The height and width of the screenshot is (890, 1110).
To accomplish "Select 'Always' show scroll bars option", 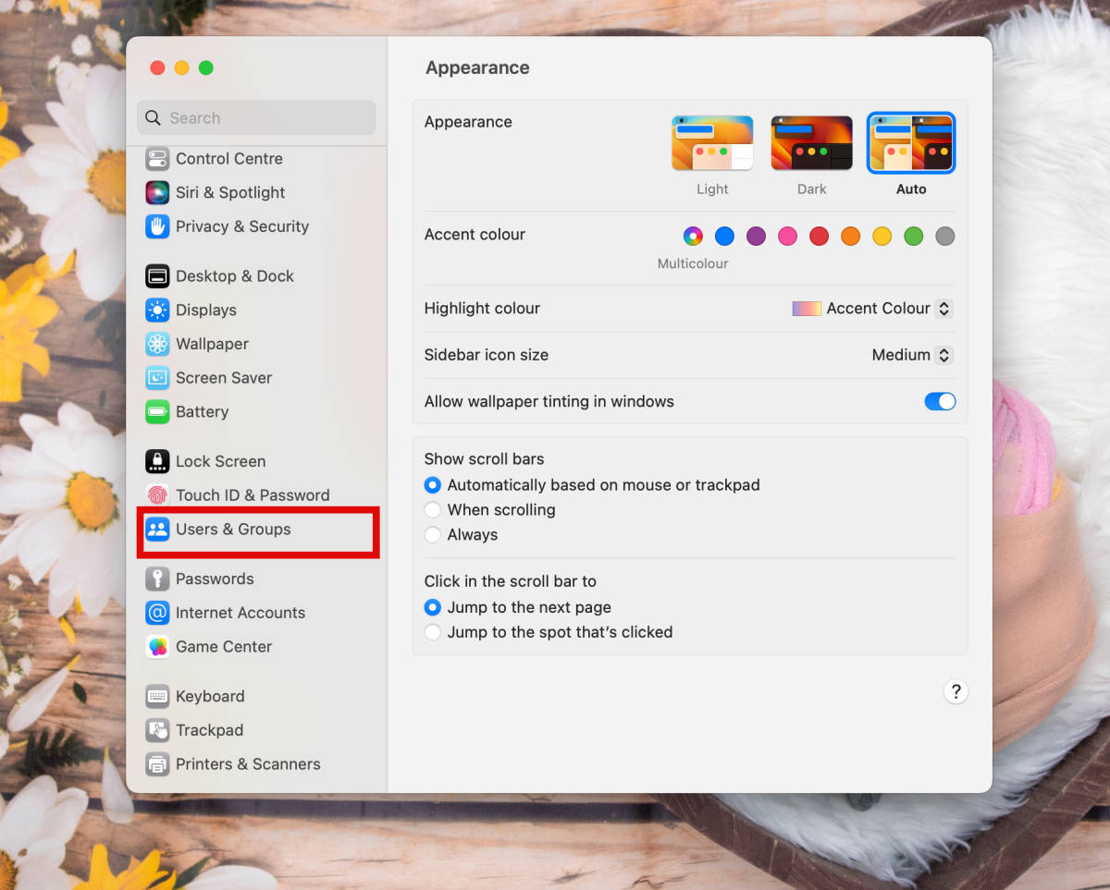I will [433, 535].
